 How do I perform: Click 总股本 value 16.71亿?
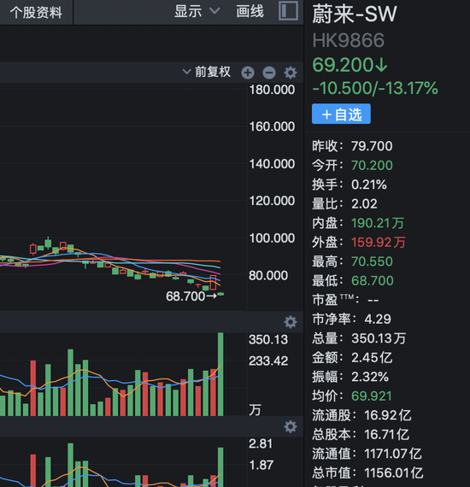point(387,435)
